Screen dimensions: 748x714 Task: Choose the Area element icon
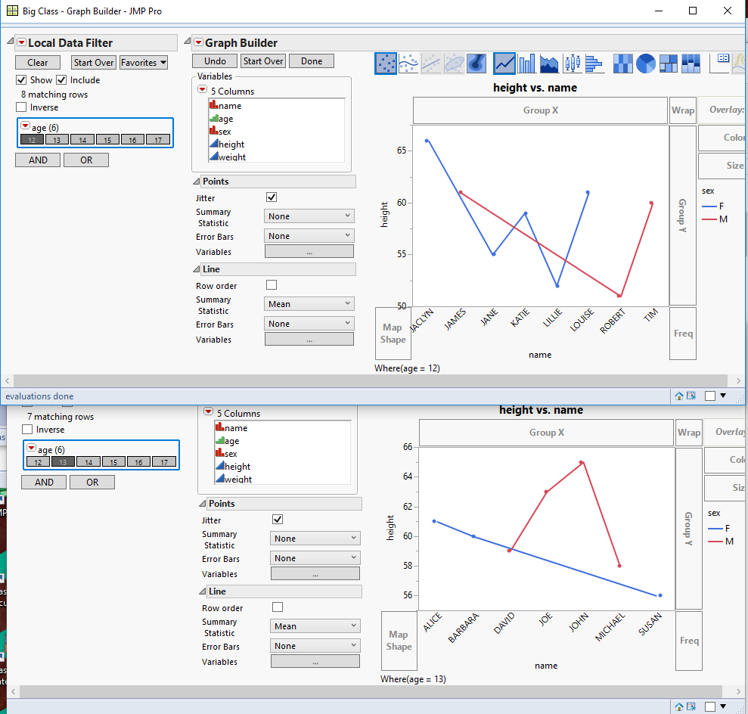tap(549, 63)
